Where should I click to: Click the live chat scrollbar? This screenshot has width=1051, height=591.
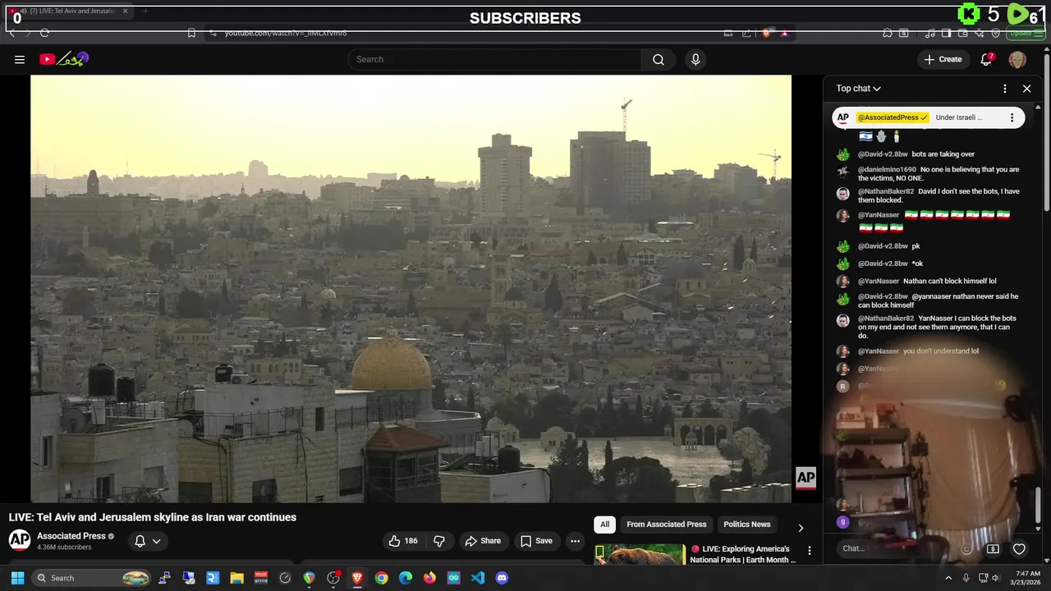point(1038,504)
